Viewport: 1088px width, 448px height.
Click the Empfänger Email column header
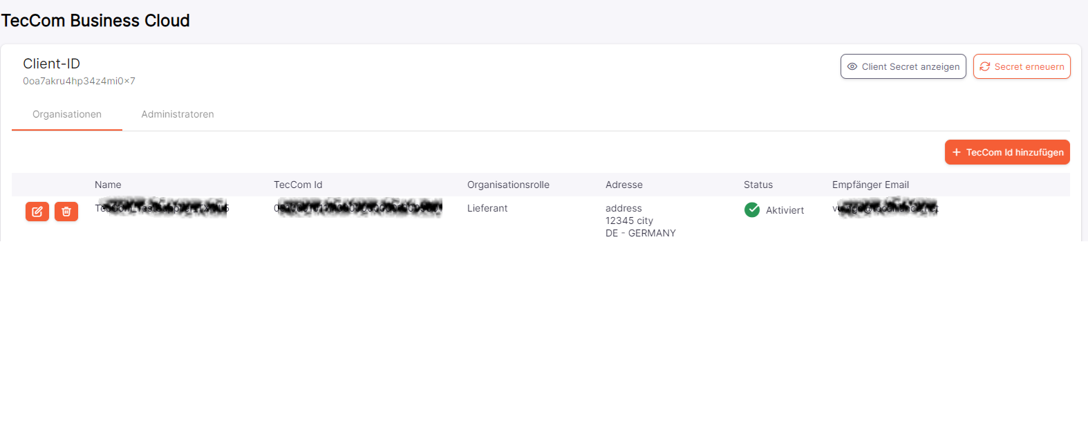coord(870,185)
